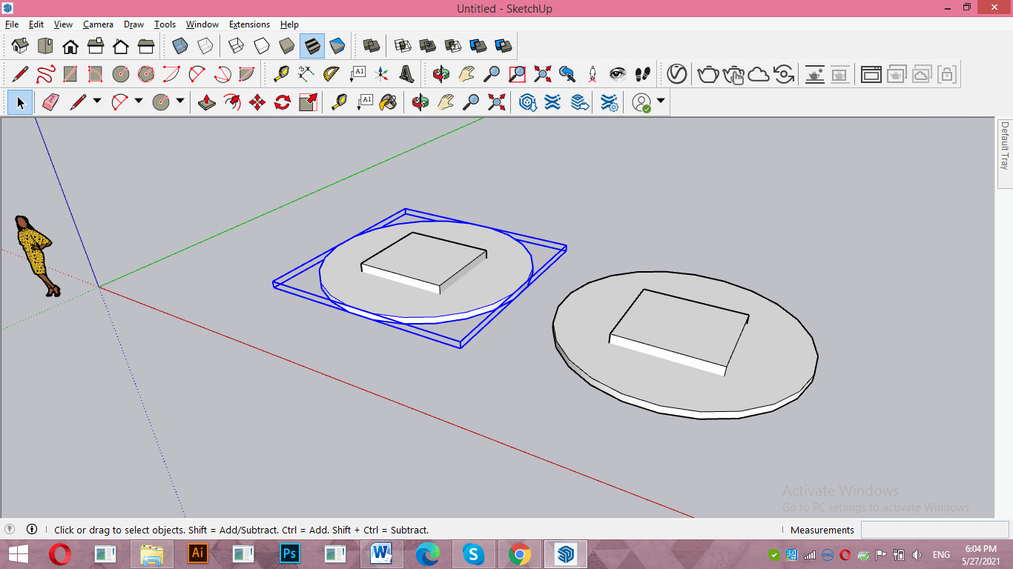Select the Eraser tool
Screen dimensions: 1013x569
coord(50,102)
